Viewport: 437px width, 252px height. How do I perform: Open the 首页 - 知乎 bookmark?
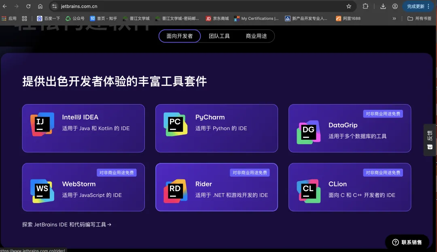click(104, 18)
